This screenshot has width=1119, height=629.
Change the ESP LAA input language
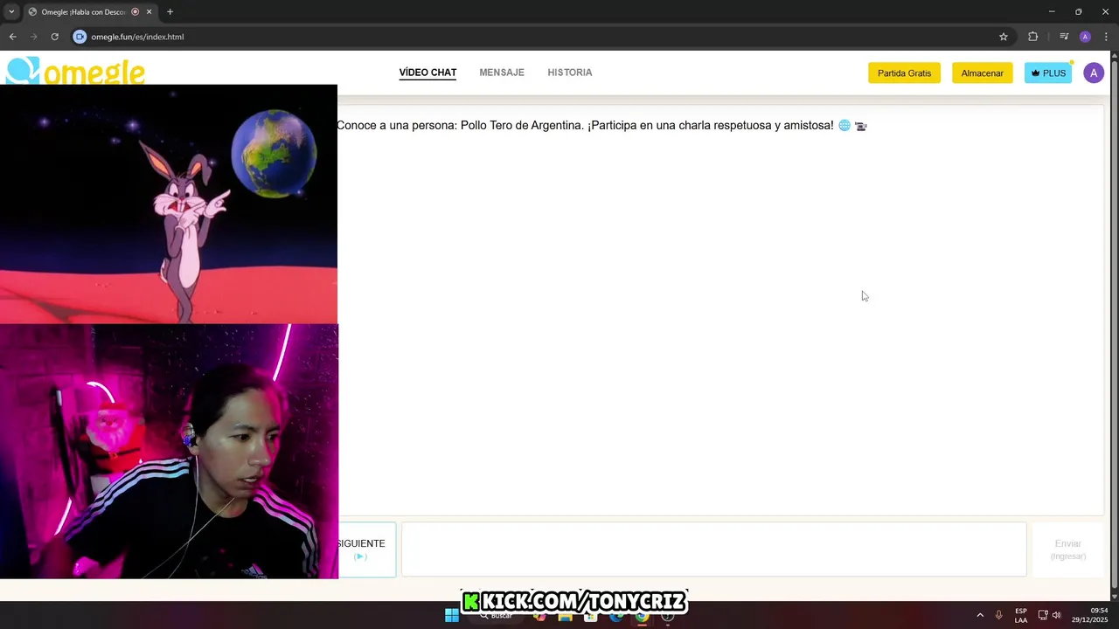coord(1021,615)
